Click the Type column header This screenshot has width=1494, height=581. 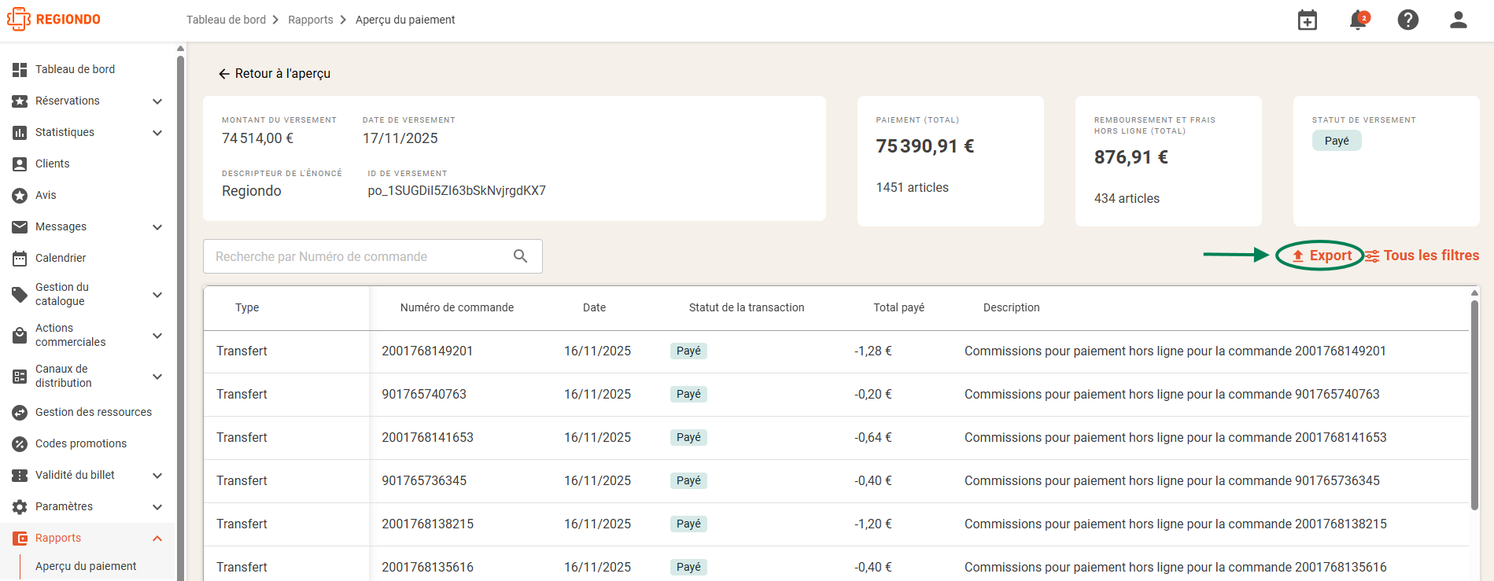click(x=247, y=307)
